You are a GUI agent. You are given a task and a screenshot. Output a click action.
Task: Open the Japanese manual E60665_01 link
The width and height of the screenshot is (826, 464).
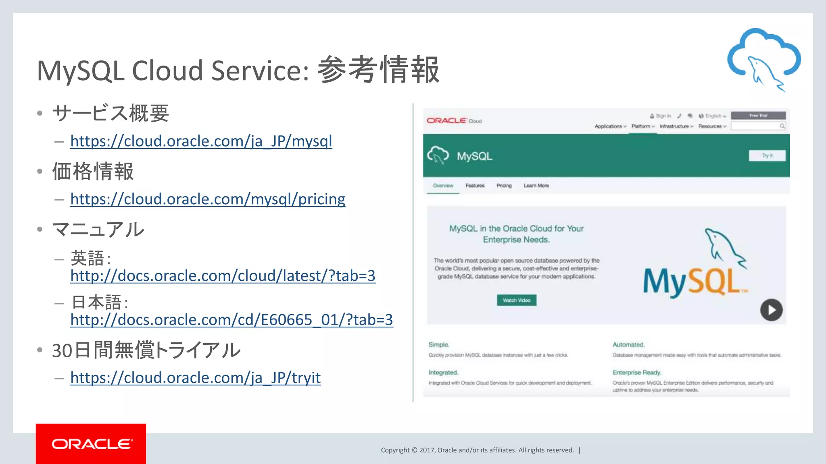tap(232, 320)
